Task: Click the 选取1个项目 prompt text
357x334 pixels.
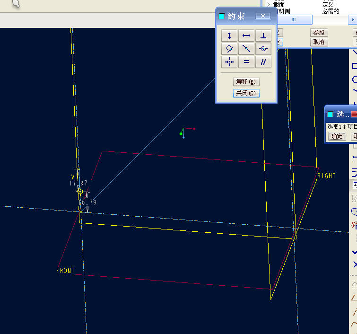Action: [x=342, y=126]
